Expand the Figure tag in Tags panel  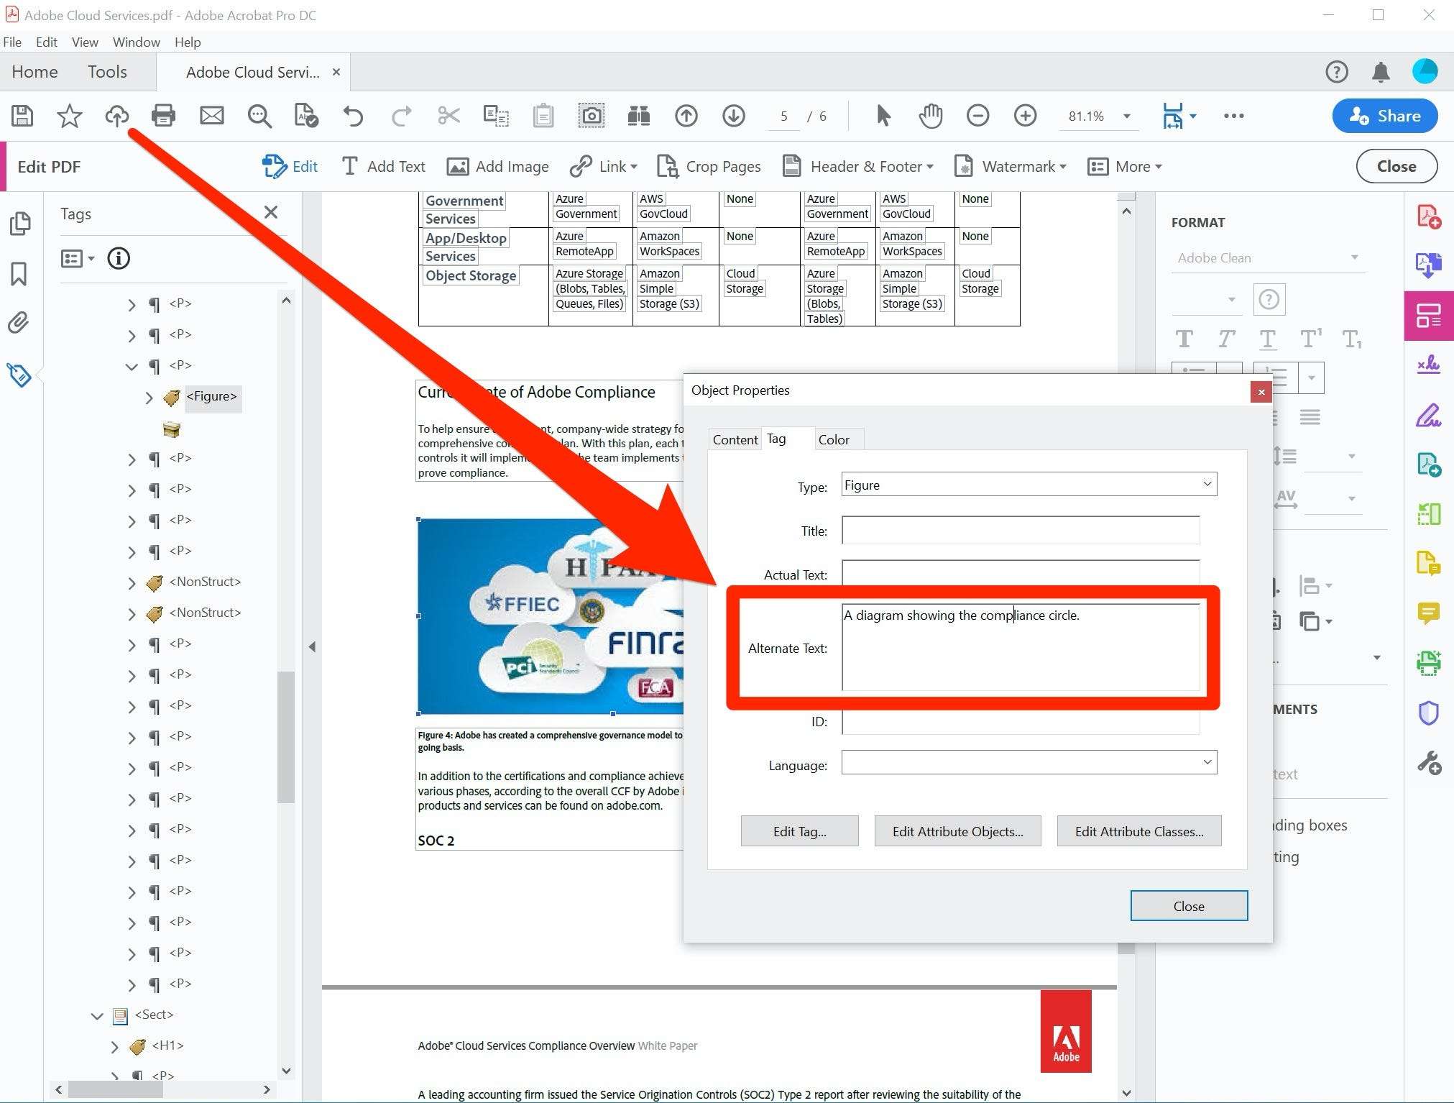[x=148, y=398]
